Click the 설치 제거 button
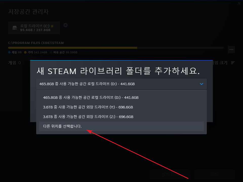Screen dimensions: 243x182 point(170,174)
